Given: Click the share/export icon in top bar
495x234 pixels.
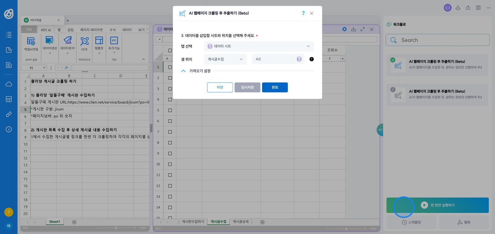Looking at the screenshot, I should point(468,8).
